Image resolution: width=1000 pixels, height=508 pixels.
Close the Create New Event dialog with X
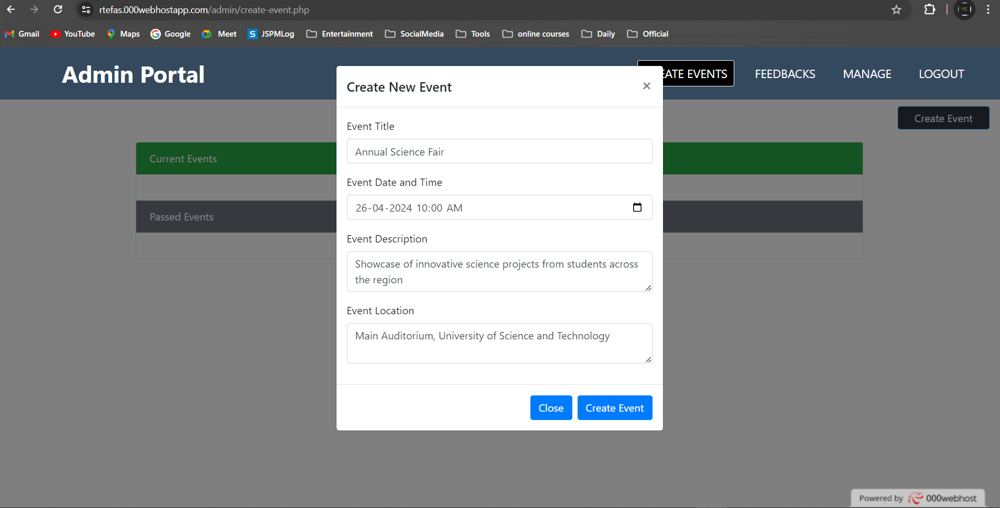646,86
